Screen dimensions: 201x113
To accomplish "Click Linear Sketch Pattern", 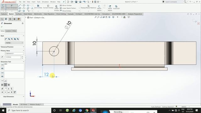I will tap(68, 8).
